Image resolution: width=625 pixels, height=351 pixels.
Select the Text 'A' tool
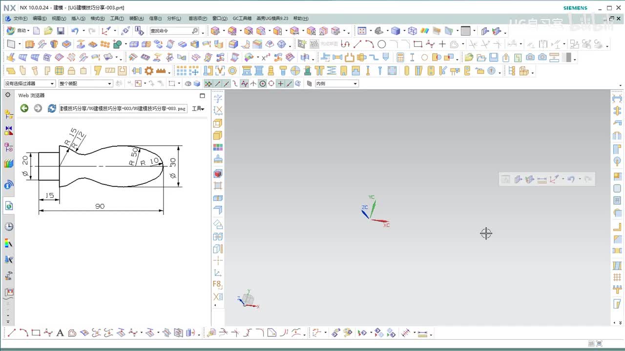(x=60, y=333)
